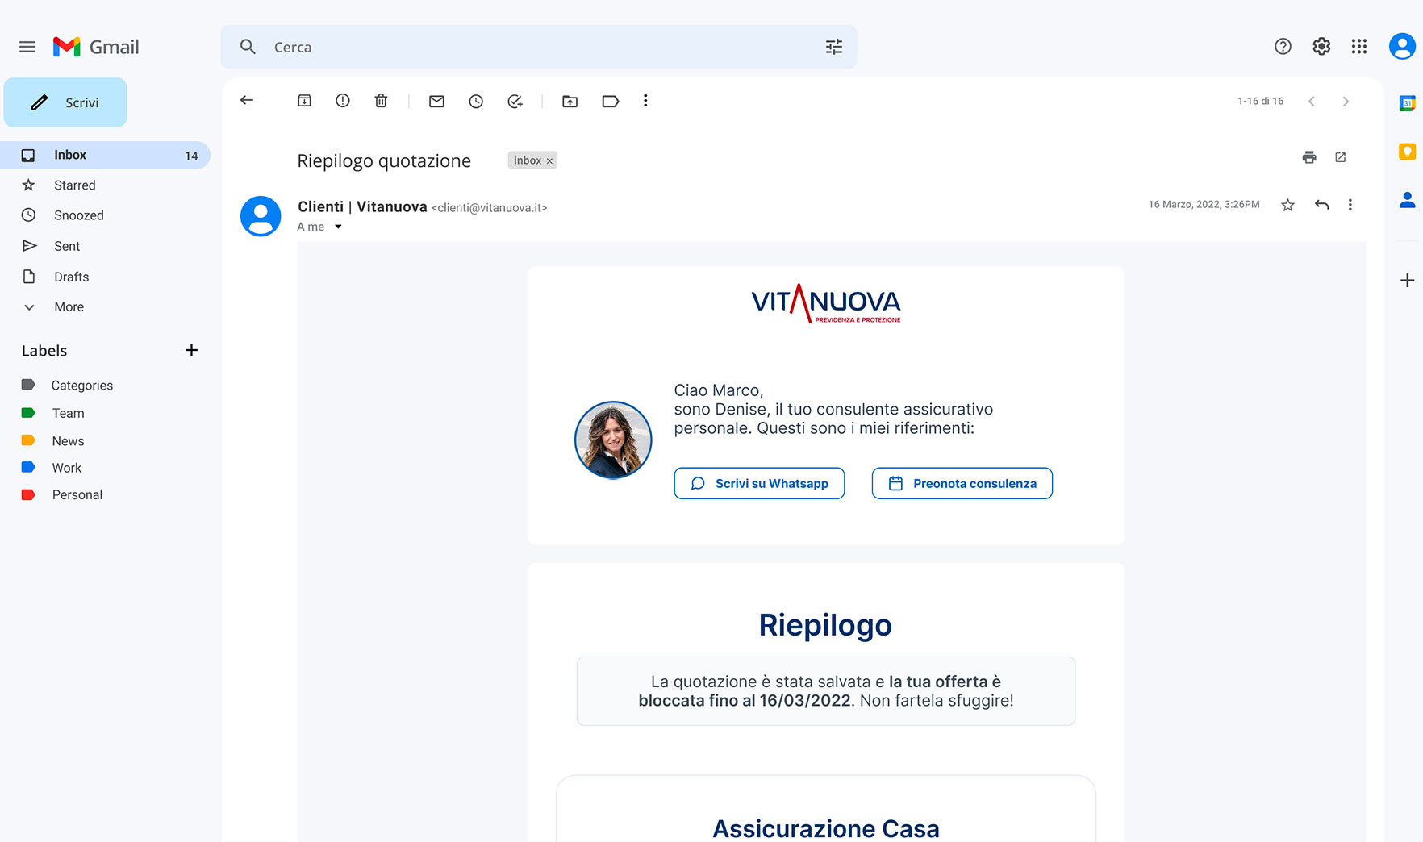Archive this email using the toolbar
This screenshot has height=842, width=1423.
click(x=304, y=101)
